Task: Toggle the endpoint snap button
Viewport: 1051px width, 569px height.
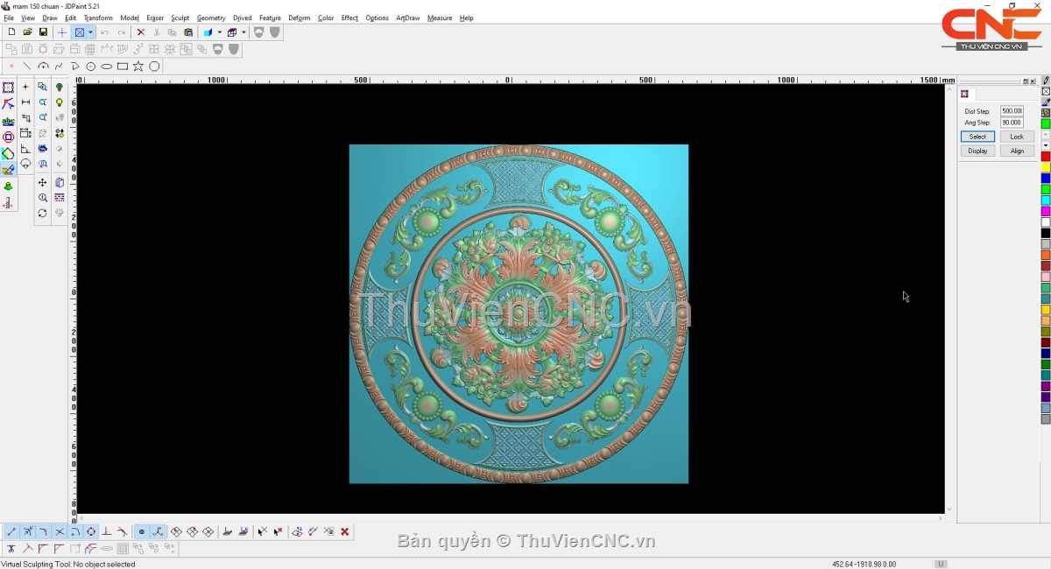Action: 11,531
